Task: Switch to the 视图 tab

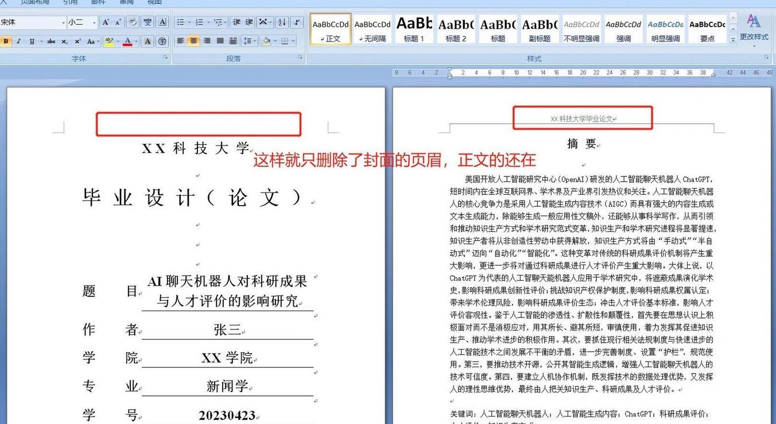Action: [154, 2]
